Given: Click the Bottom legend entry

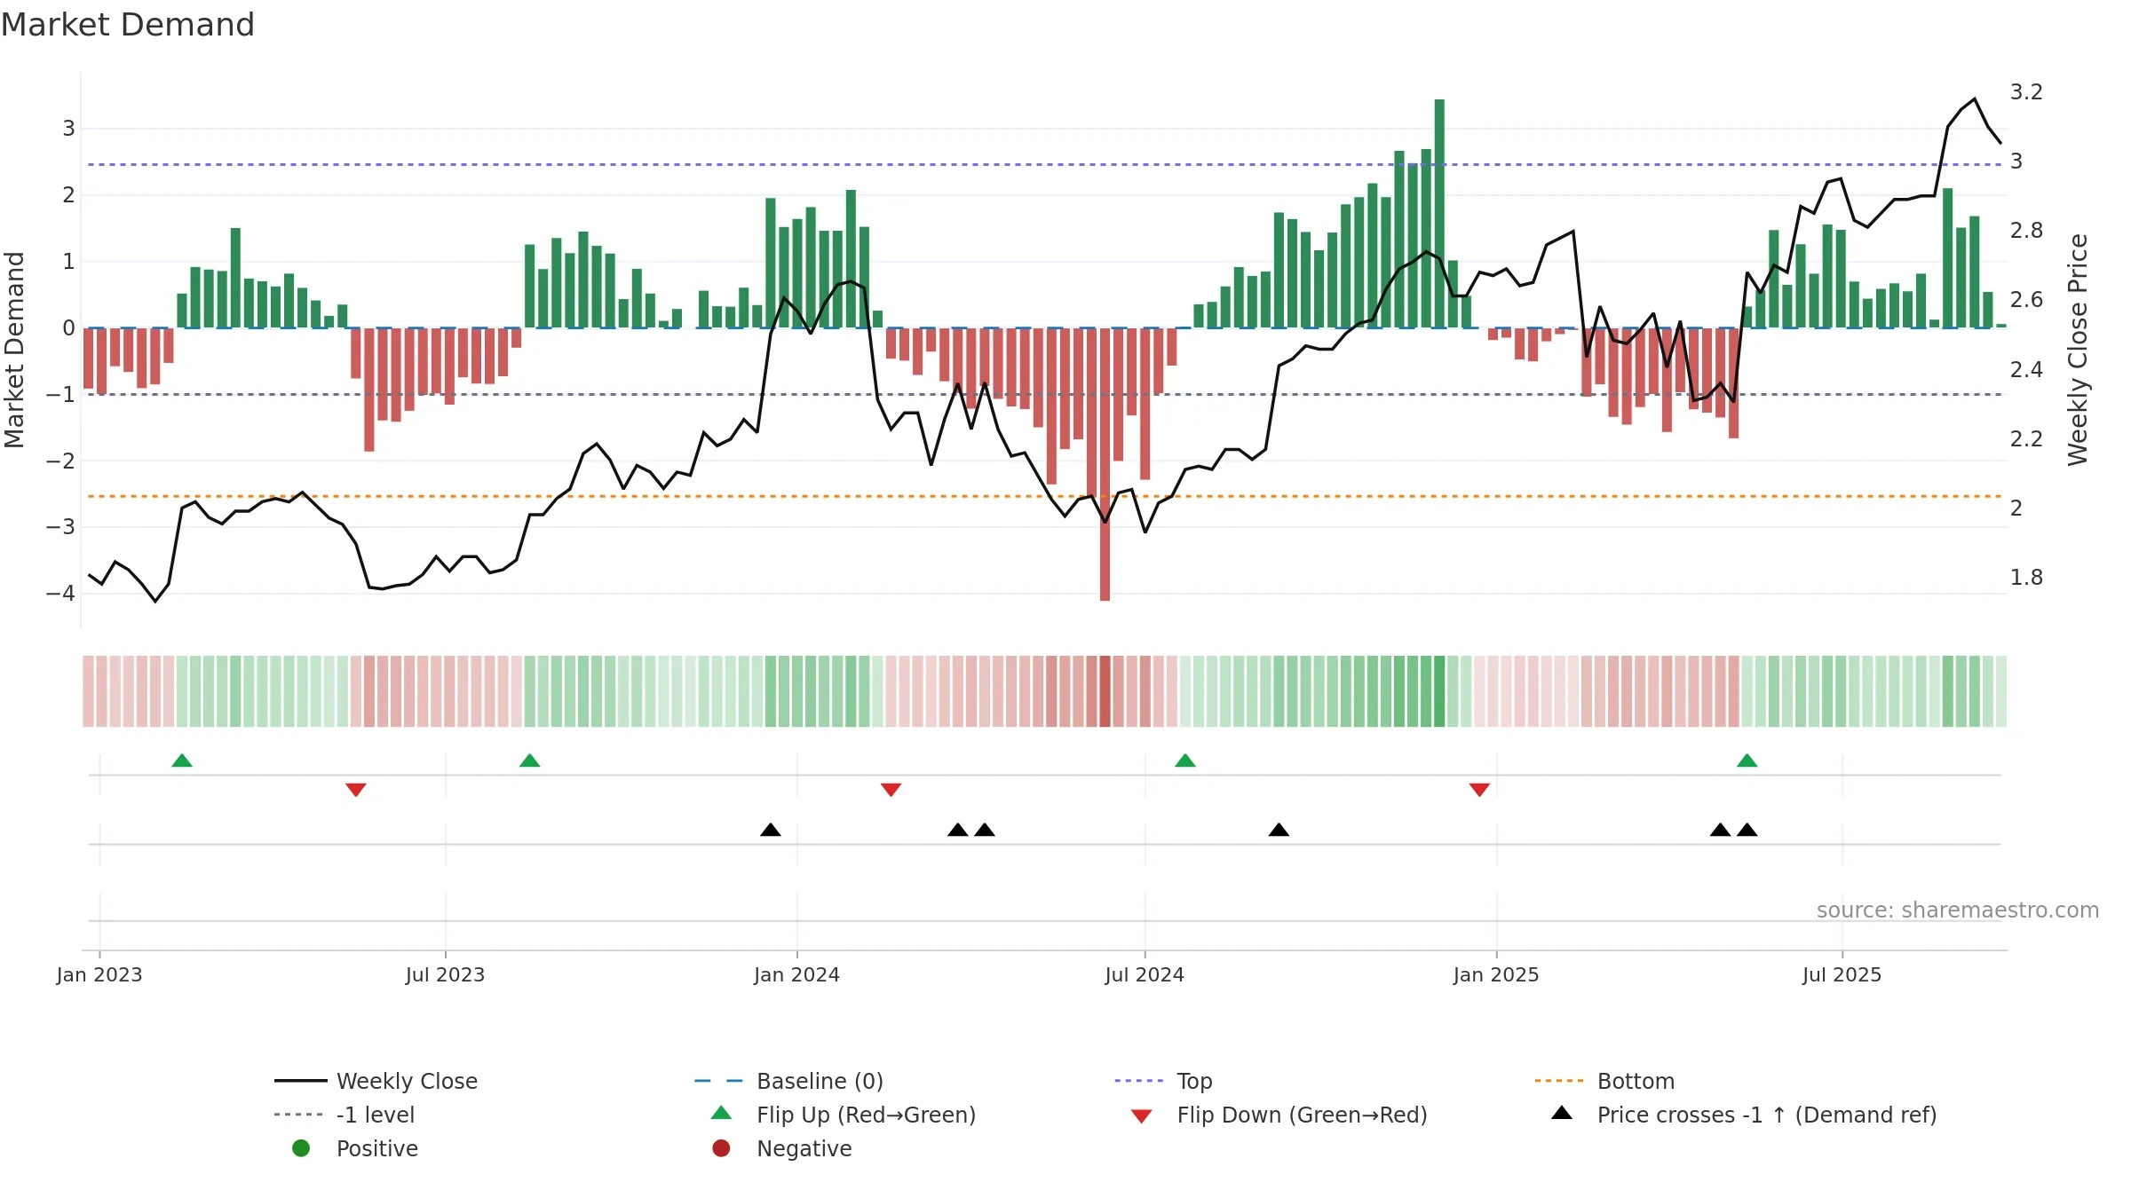Looking at the screenshot, I should [1604, 1081].
